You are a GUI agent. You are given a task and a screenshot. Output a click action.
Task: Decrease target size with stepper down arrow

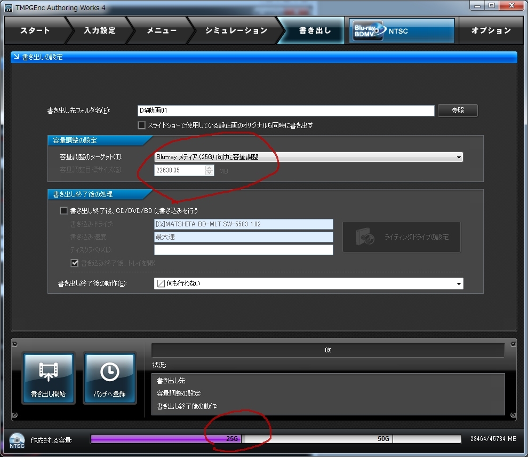[x=210, y=173]
